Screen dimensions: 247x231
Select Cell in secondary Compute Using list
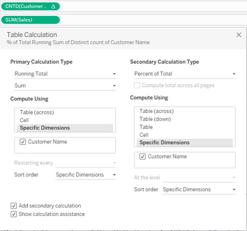point(144,135)
